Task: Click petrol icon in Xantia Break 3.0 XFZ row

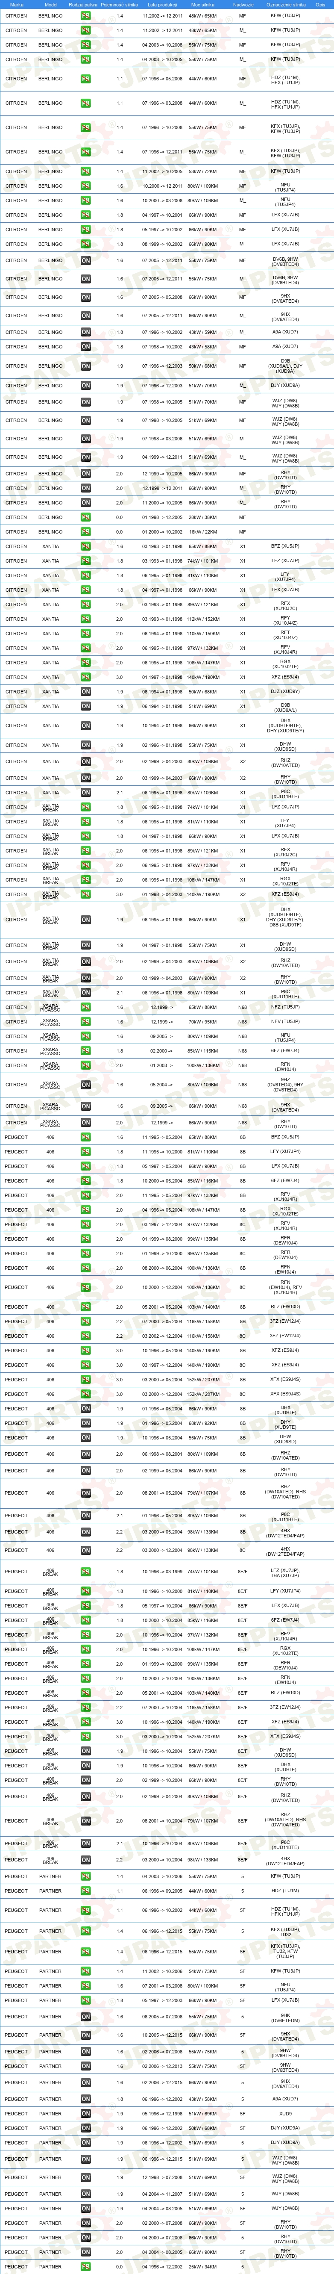Action: pyautogui.click(x=85, y=894)
